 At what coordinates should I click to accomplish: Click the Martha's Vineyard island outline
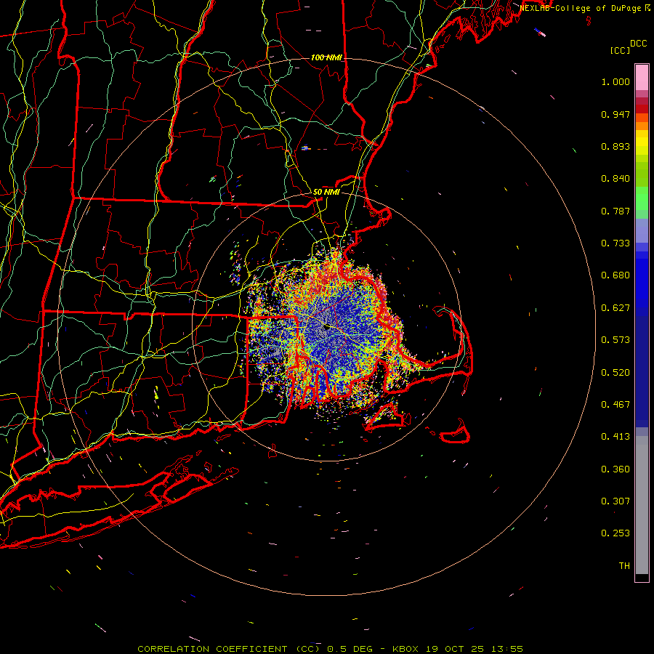point(386,416)
